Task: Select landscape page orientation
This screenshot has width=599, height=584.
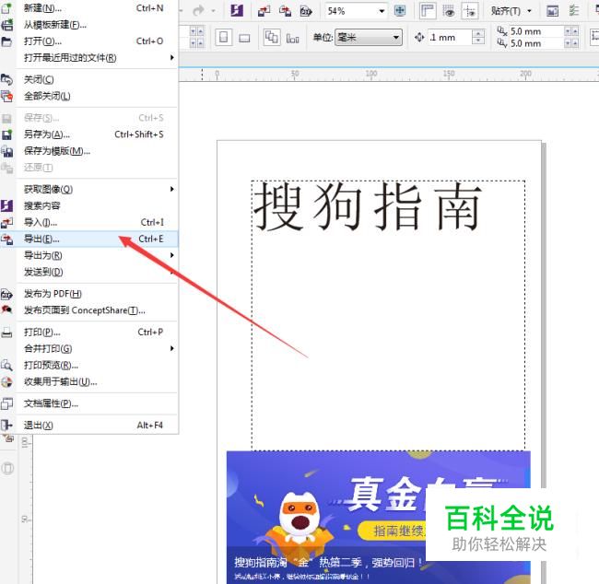Action: point(244,38)
